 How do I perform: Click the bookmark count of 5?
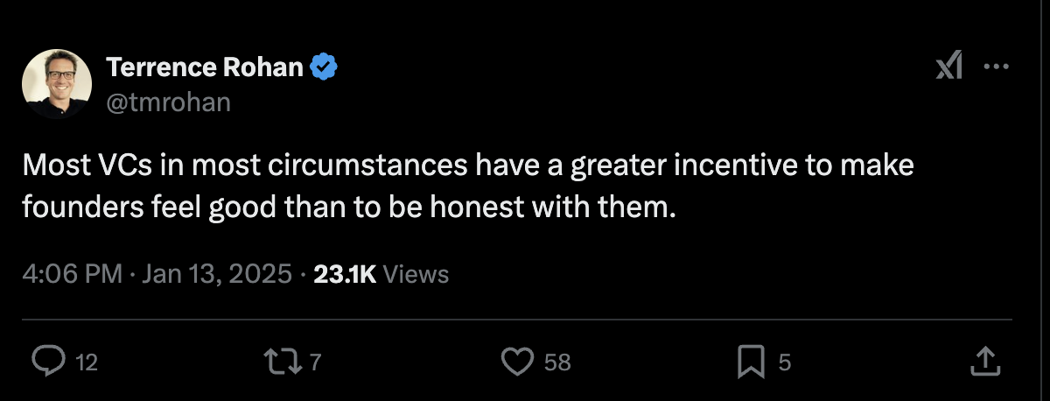(x=784, y=362)
